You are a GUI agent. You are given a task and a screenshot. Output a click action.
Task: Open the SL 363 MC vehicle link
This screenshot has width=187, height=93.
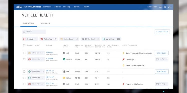pyautogui.click(x=50, y=58)
